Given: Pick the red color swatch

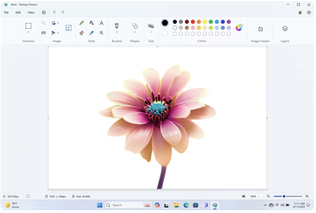Looking at the screenshot, I should [193, 22].
